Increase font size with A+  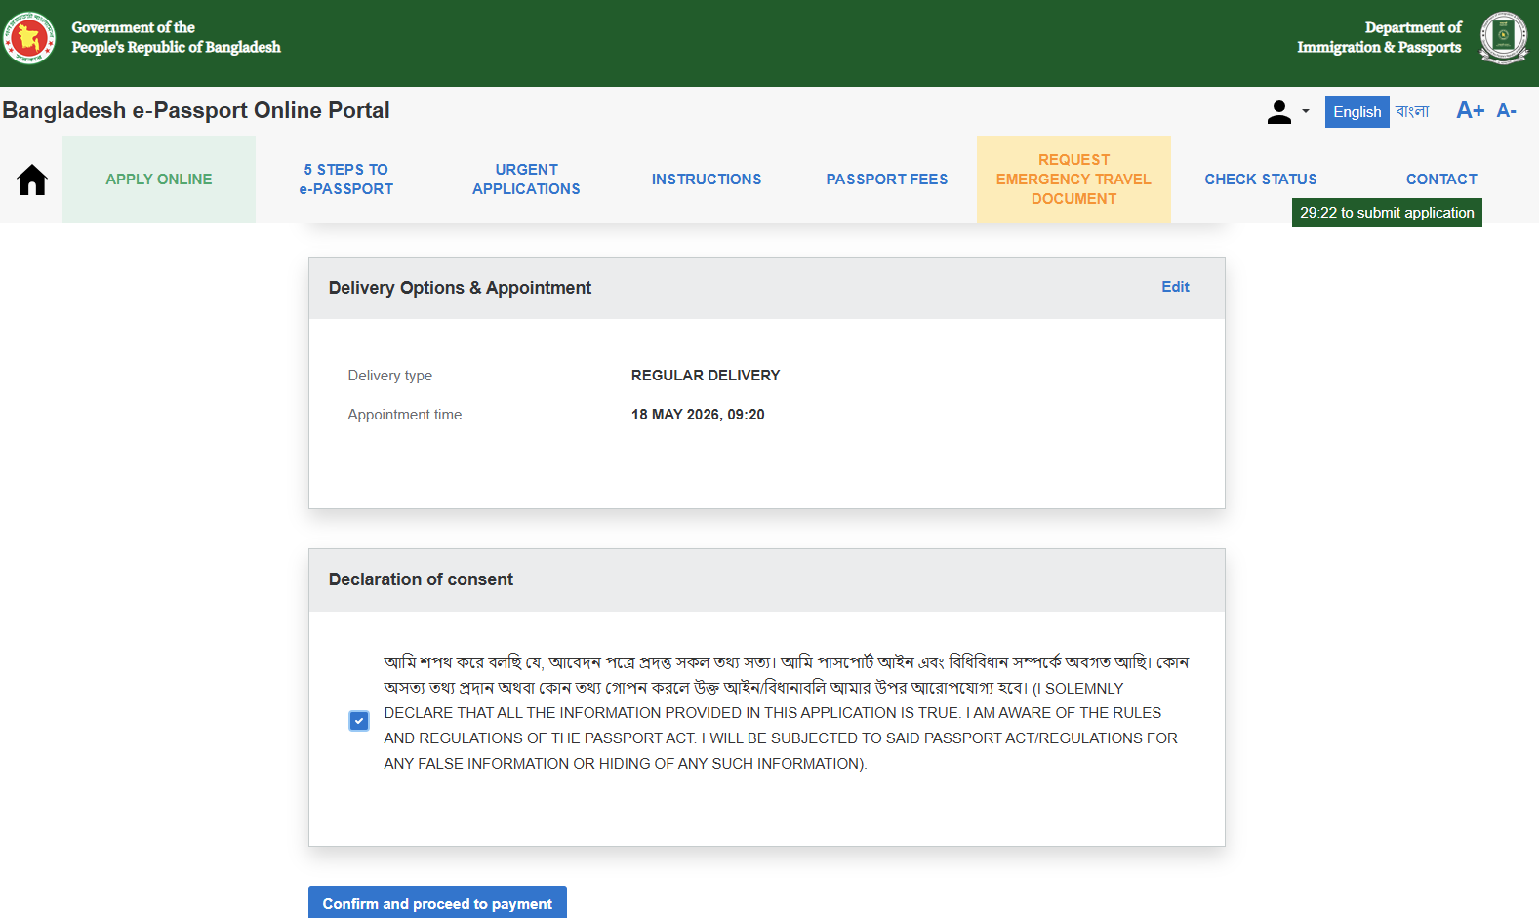click(x=1470, y=111)
